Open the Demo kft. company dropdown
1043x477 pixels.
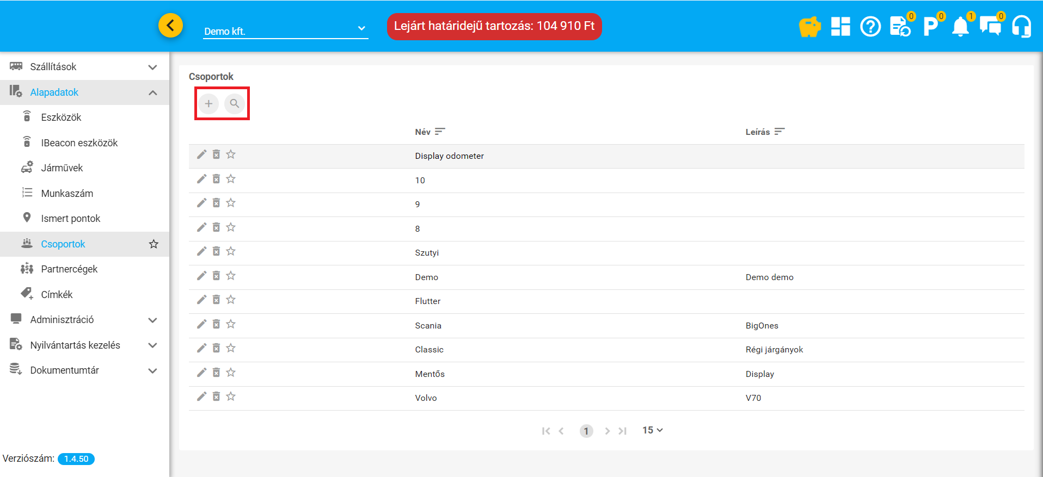[x=285, y=30]
